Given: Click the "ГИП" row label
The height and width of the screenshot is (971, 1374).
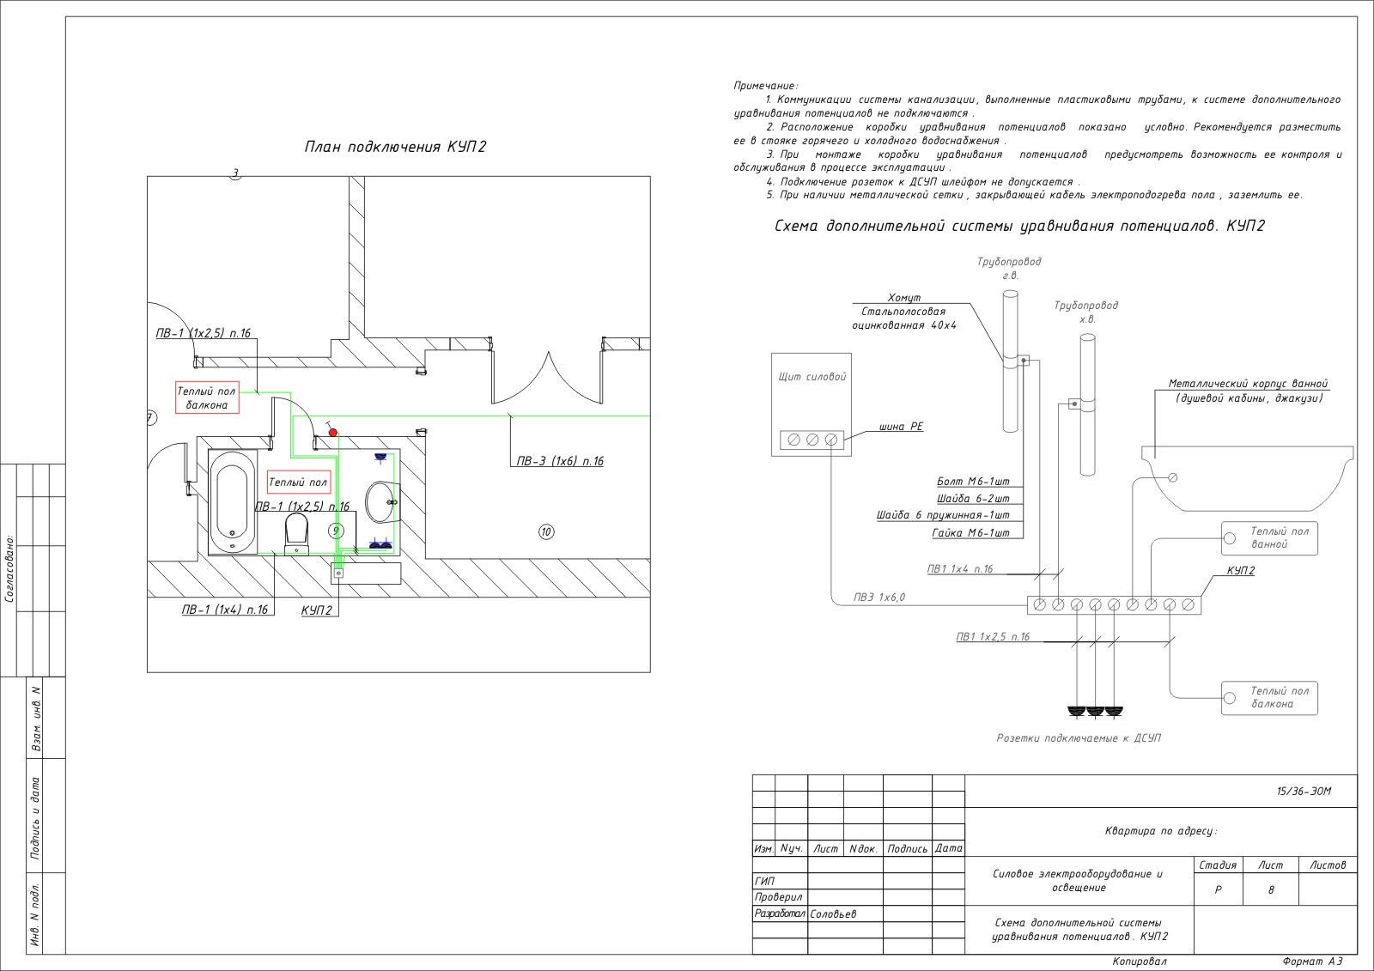Looking at the screenshot, I should coord(764,882).
